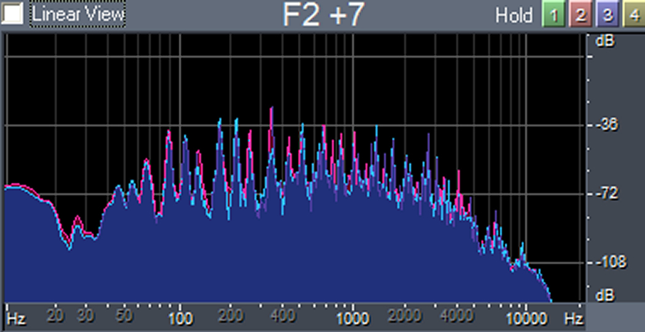
Task: Select yellow Hold slot 4
Action: pyautogui.click(x=633, y=15)
